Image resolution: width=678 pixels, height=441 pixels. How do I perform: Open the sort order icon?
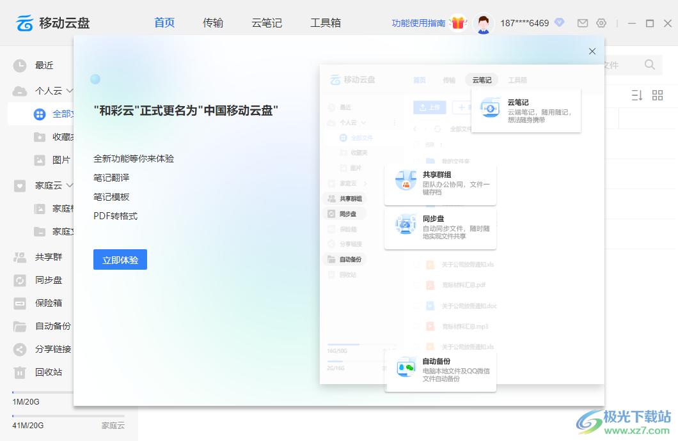click(x=636, y=95)
